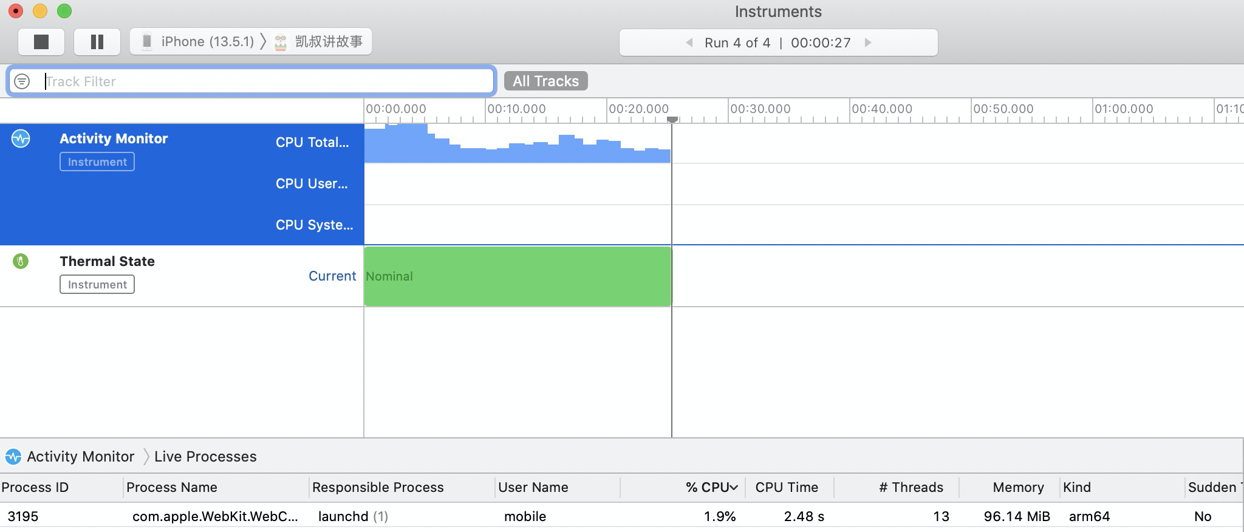The image size is (1244, 532).
Task: Stop the recording with the square button
Action: pyautogui.click(x=41, y=42)
